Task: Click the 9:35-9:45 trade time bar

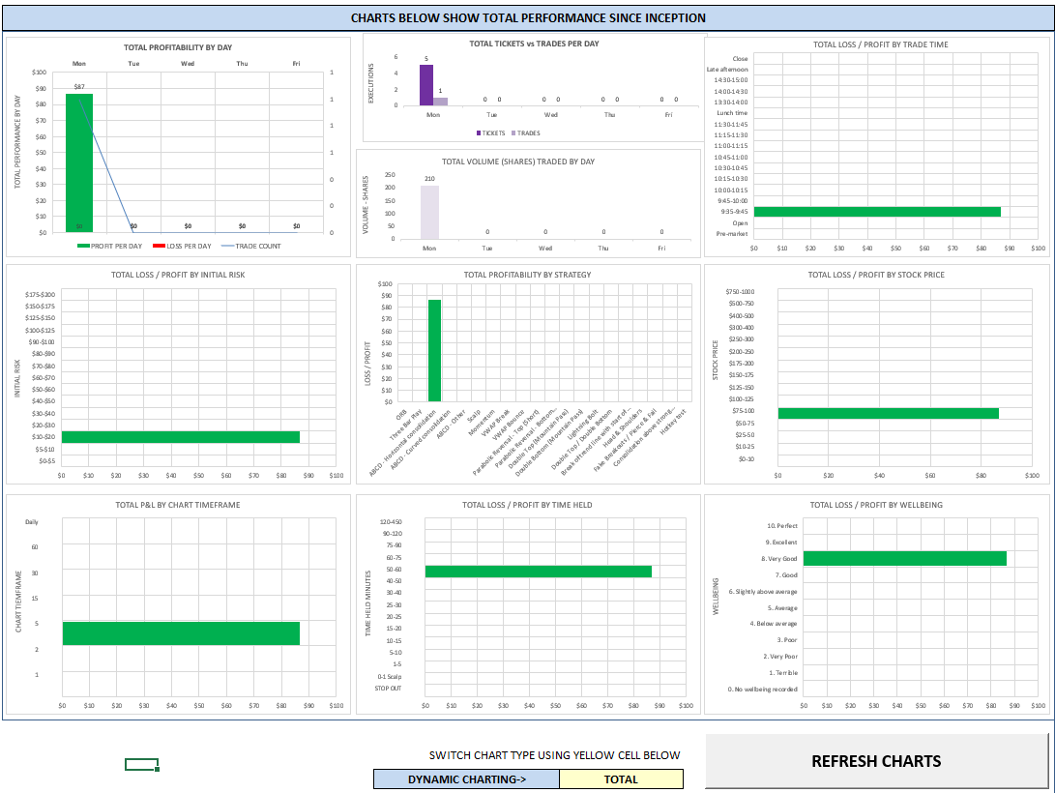Action: [877, 212]
